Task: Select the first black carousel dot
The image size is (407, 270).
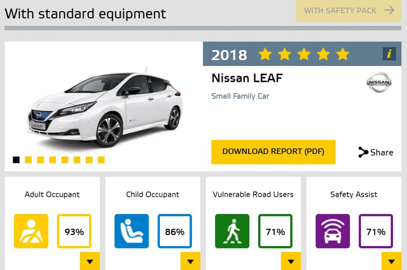Action: (16, 160)
